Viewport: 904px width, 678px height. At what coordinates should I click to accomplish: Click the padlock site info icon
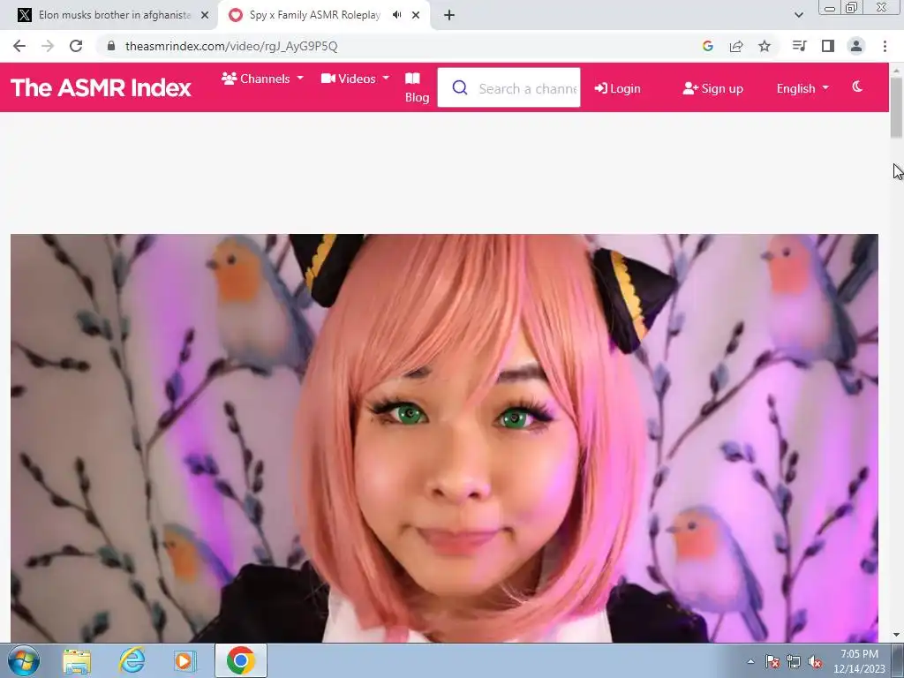[111, 46]
